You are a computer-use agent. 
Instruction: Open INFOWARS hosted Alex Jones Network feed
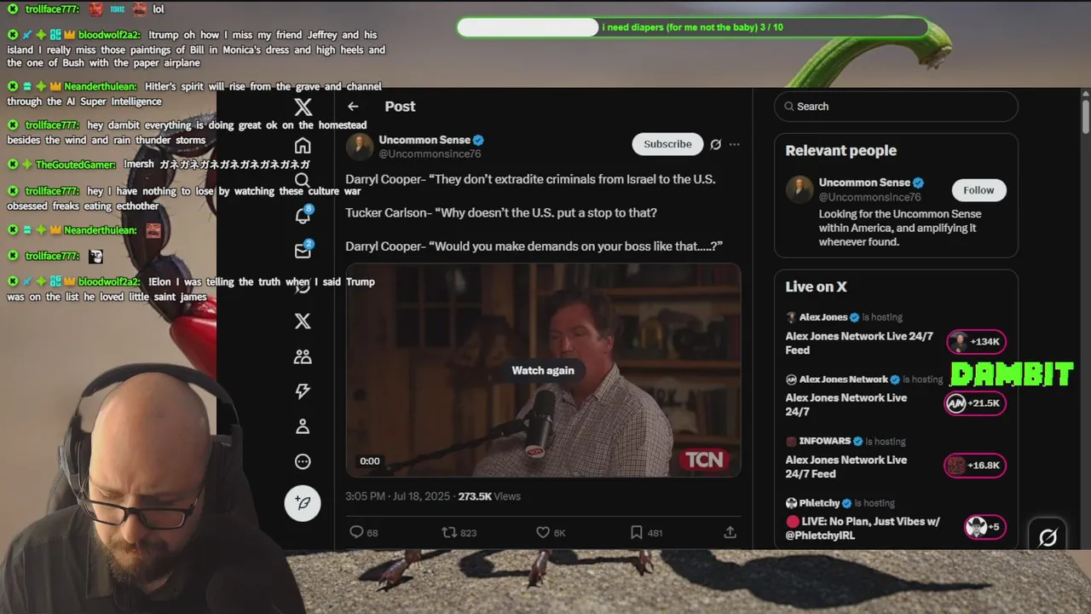[846, 466]
